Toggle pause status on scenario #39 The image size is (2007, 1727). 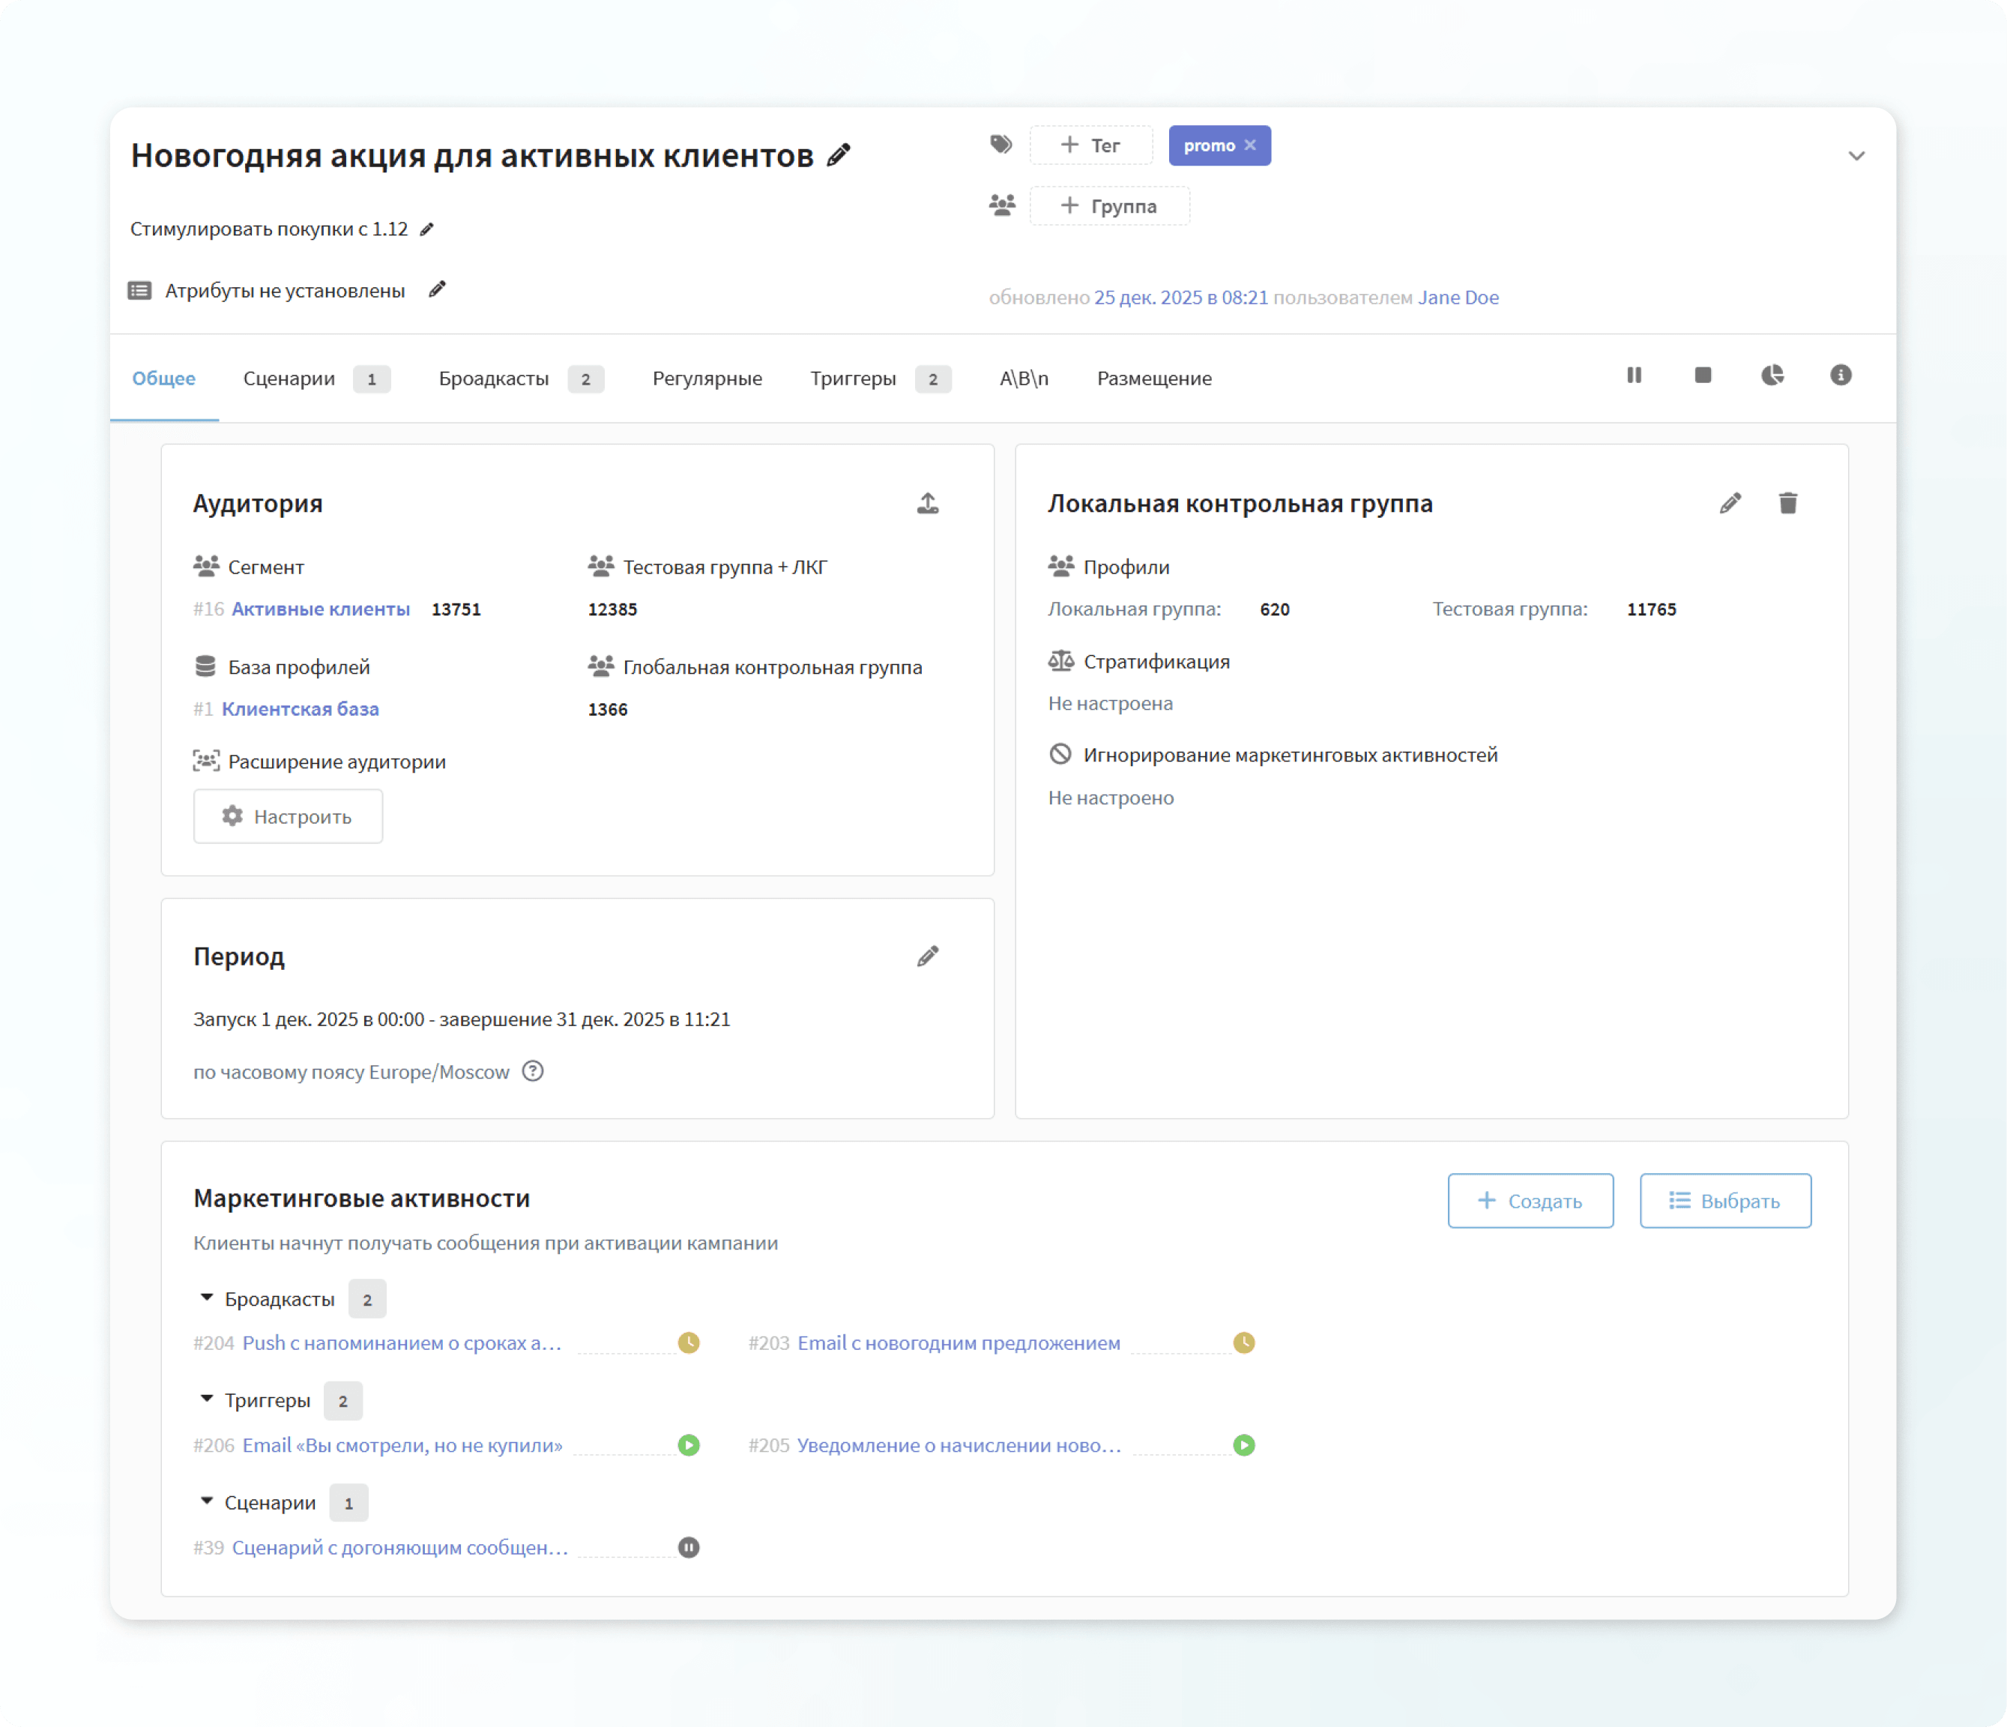point(689,1547)
